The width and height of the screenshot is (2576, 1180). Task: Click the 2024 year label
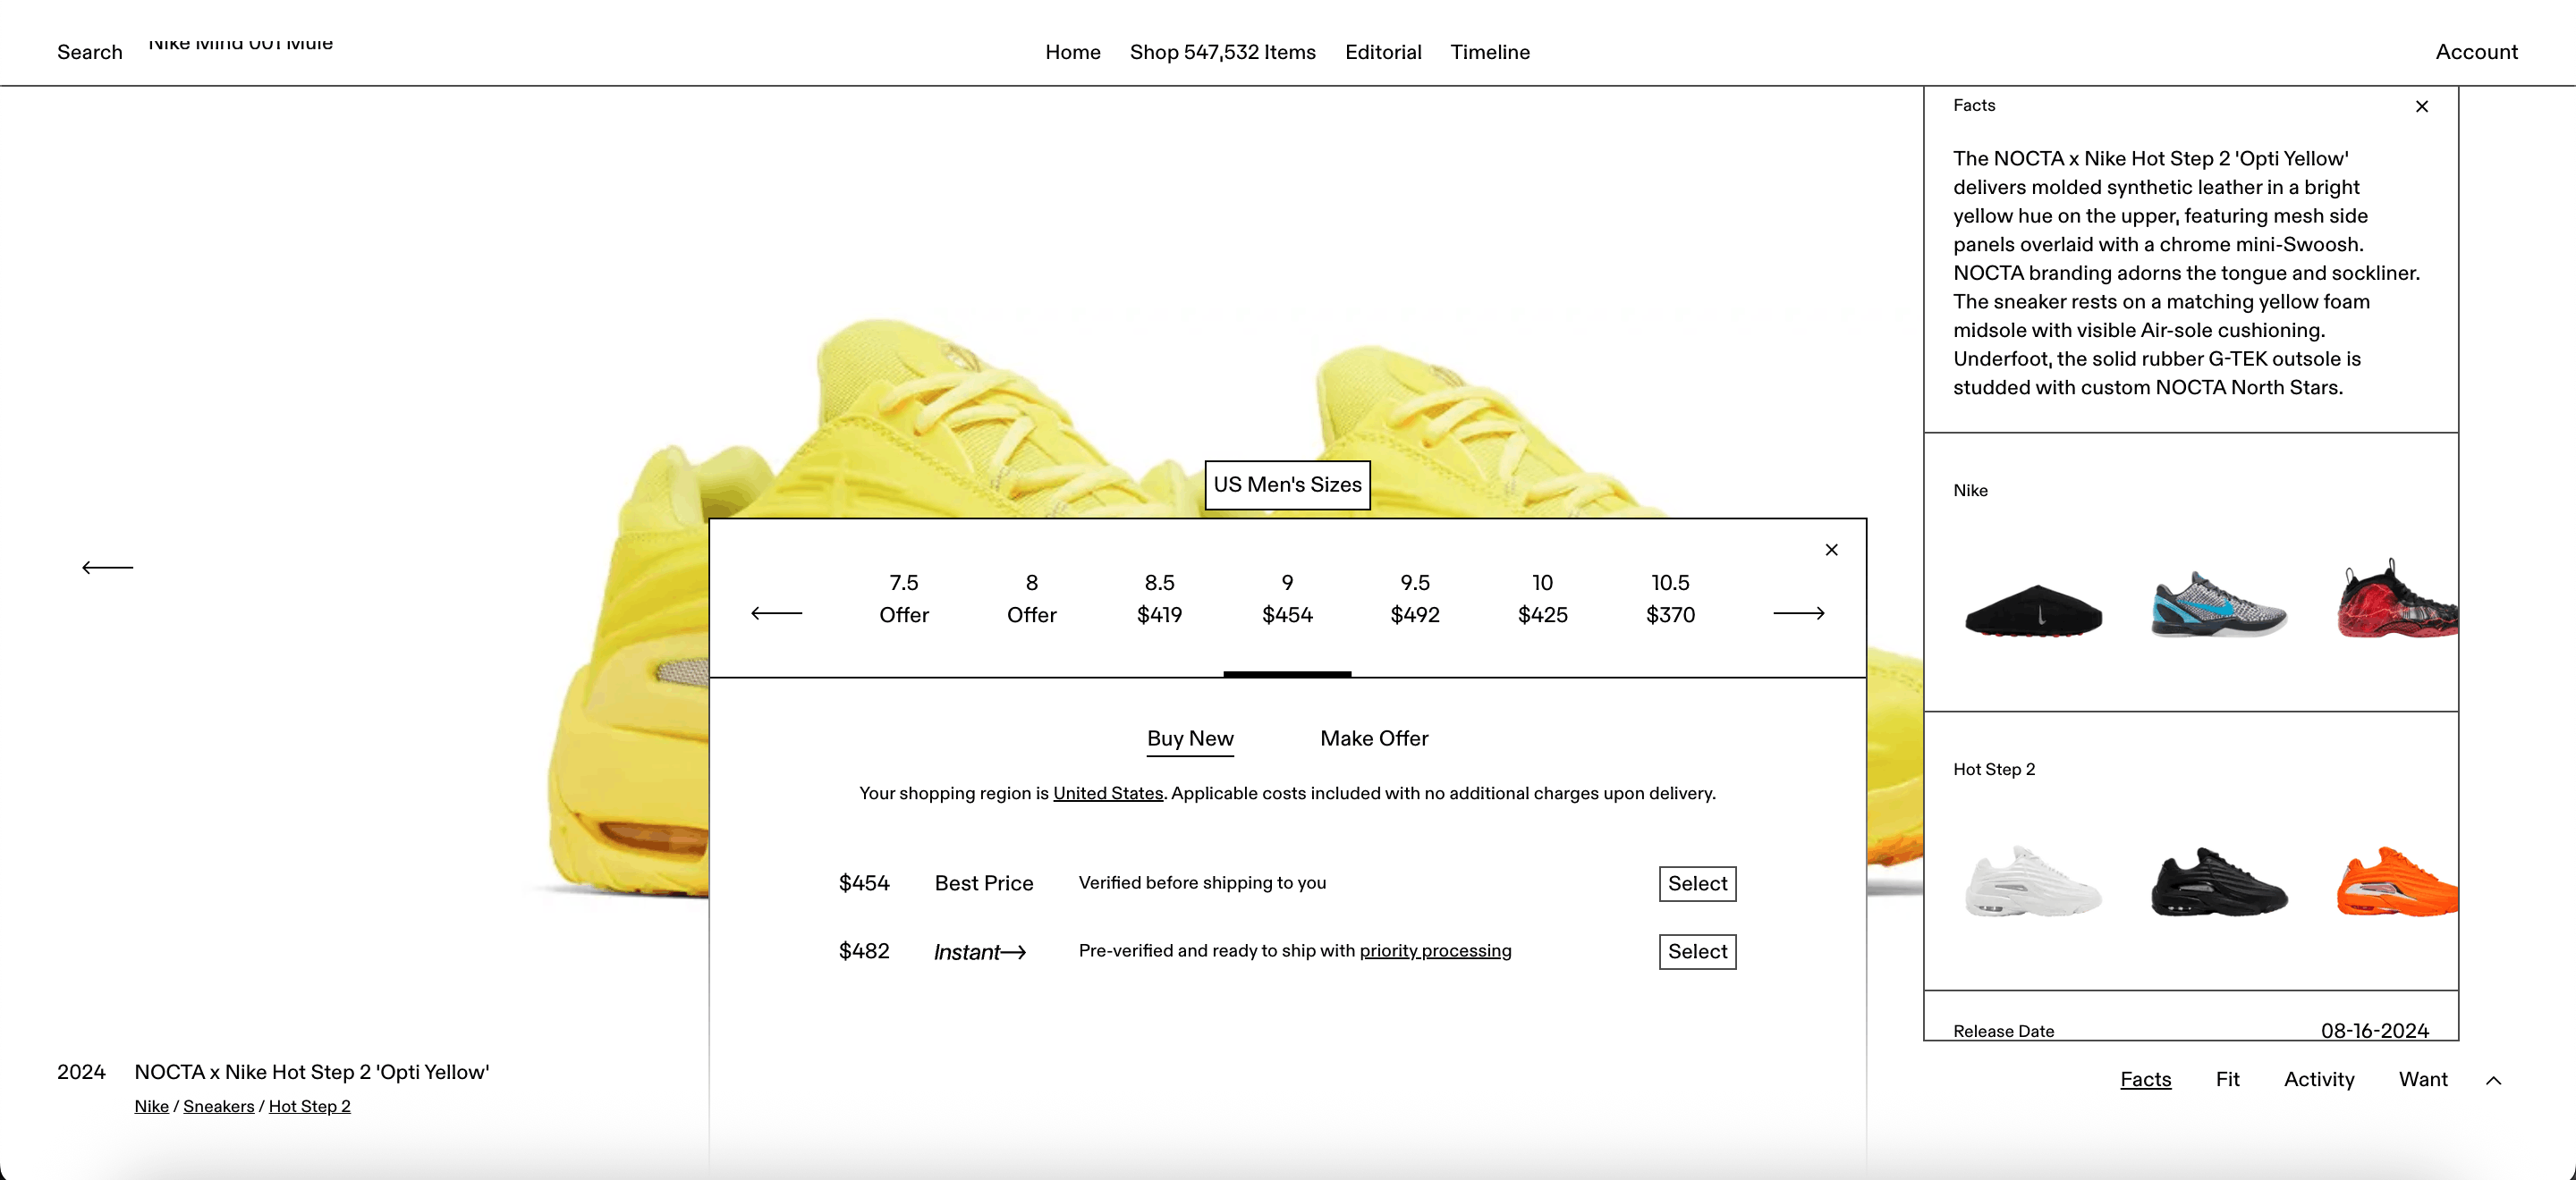coord(81,1072)
